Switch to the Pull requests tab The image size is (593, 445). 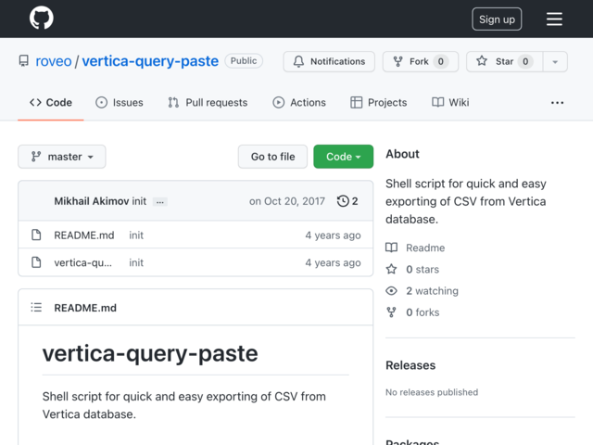pos(208,103)
